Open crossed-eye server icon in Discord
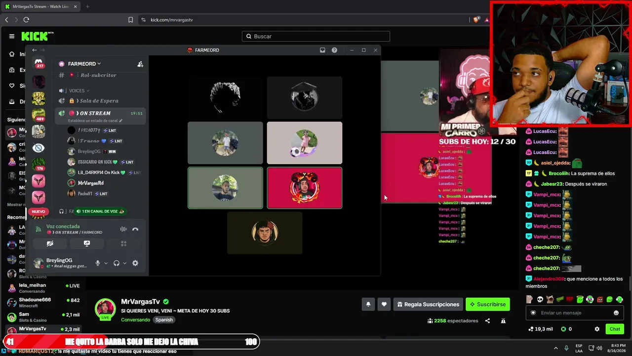 tap(39, 148)
